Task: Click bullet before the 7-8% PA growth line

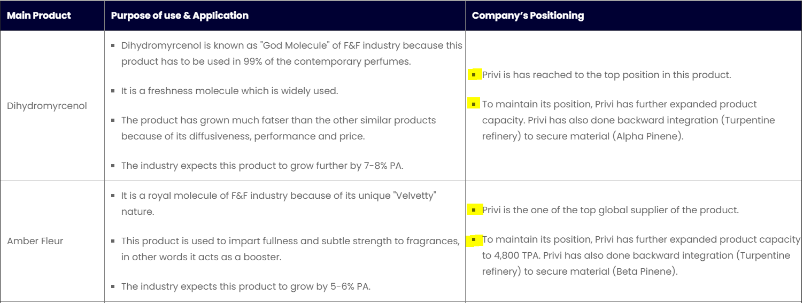Action: (113, 166)
